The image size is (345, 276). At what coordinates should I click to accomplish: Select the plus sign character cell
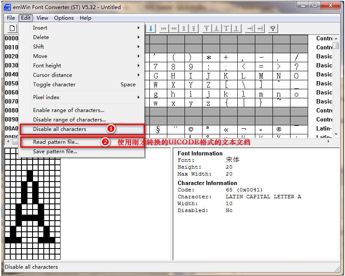pyautogui.click(x=229, y=58)
